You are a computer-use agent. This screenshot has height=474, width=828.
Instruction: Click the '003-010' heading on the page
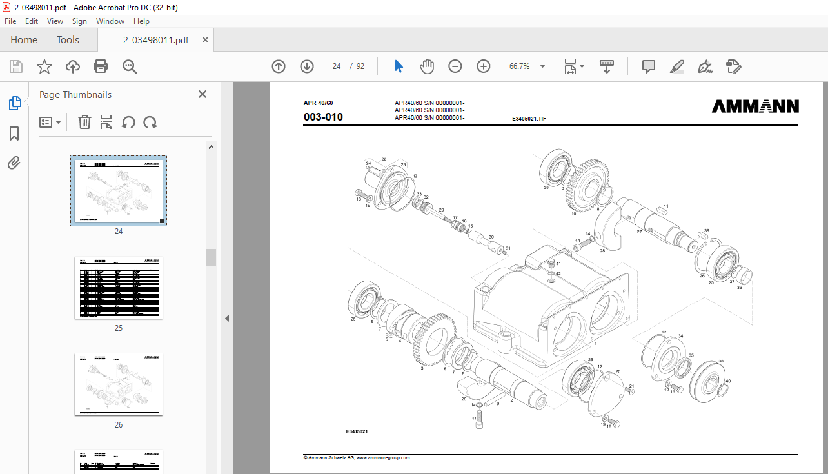323,117
